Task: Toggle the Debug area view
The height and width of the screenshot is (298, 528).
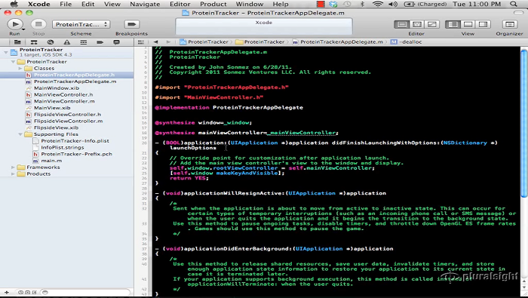Action: (468, 24)
